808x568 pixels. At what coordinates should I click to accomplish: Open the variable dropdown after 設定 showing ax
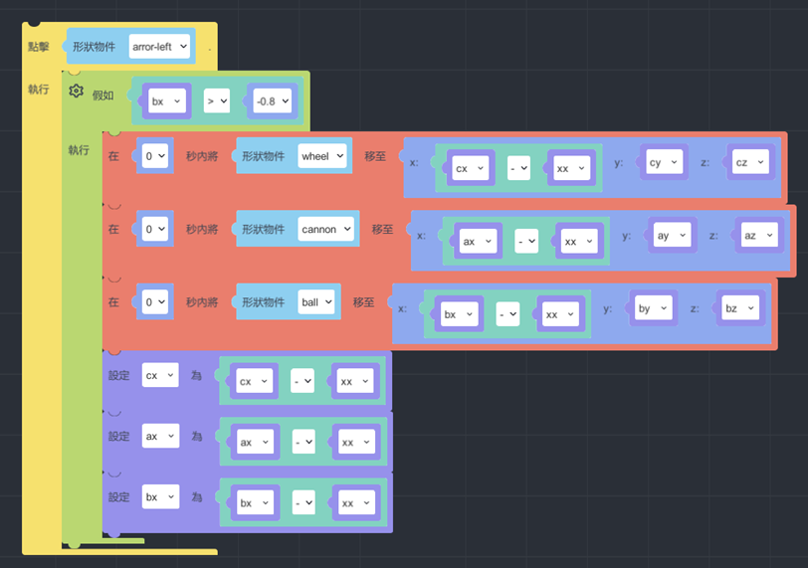160,436
